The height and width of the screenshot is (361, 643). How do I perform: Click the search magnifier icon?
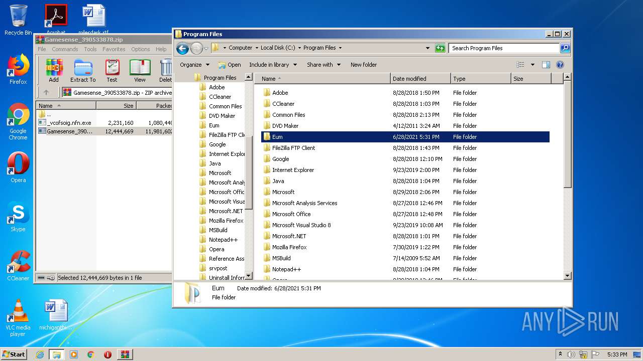coord(565,48)
